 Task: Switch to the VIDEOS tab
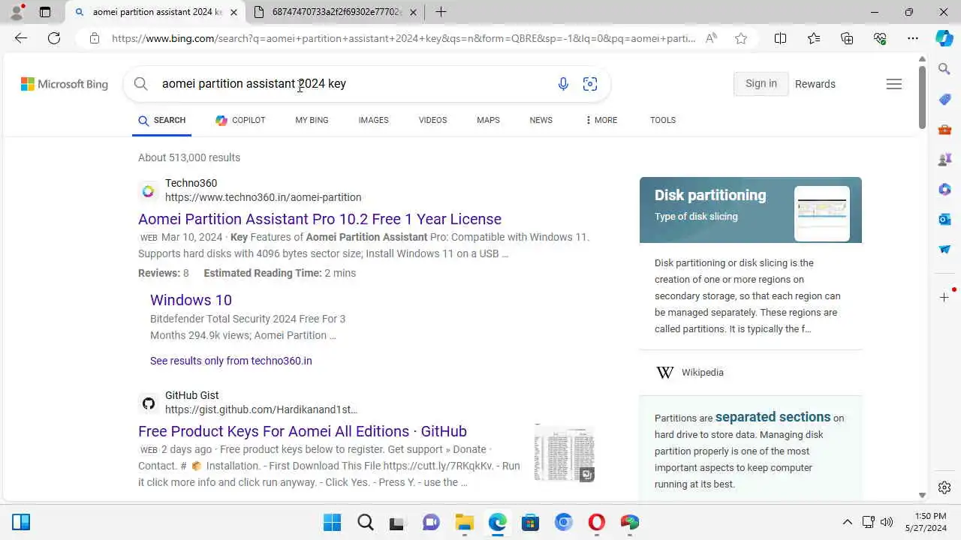tap(432, 120)
